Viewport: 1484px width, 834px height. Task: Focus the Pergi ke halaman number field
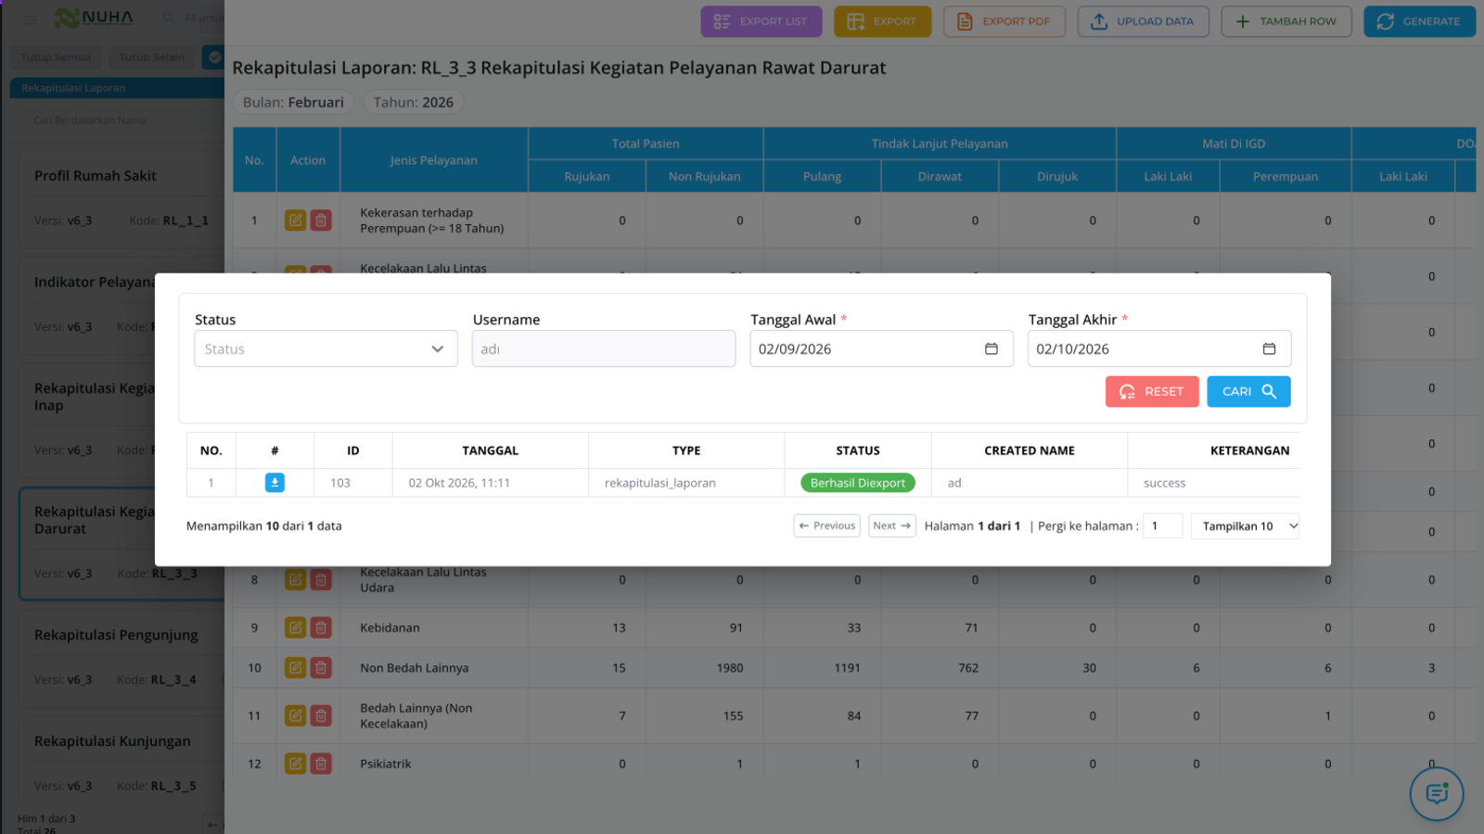1162,525
